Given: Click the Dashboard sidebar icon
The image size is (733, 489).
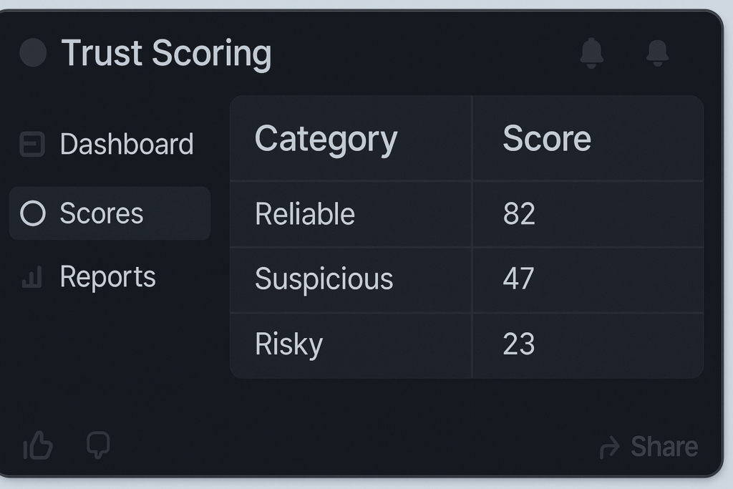Looking at the screenshot, I should coord(32,144).
